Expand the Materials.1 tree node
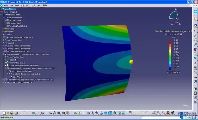The width and height of the screenshot is (198, 120). point(3,32)
